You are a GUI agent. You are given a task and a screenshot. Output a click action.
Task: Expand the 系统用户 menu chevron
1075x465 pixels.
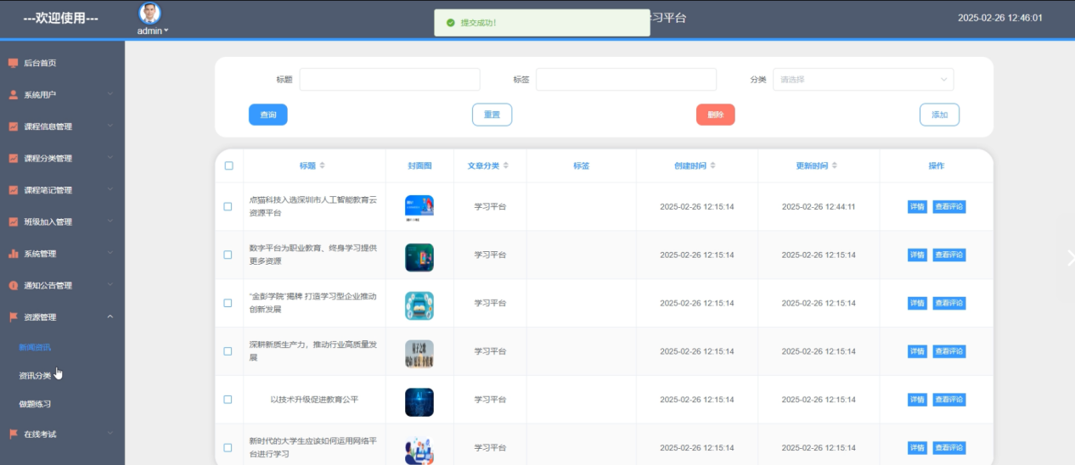coord(110,94)
